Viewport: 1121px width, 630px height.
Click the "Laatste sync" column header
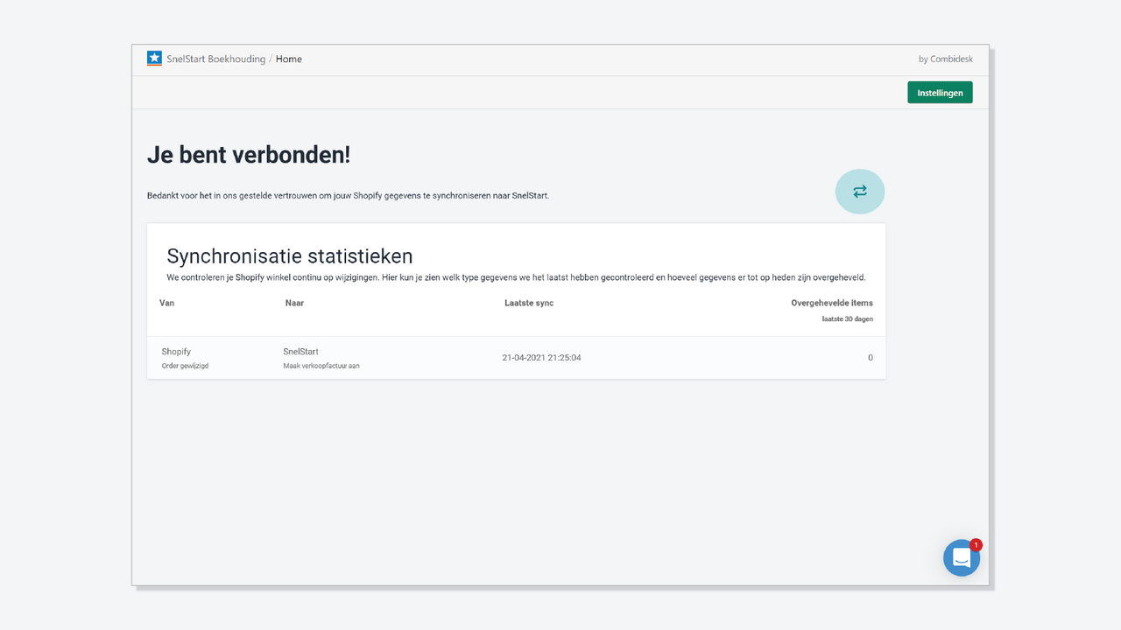(x=529, y=303)
